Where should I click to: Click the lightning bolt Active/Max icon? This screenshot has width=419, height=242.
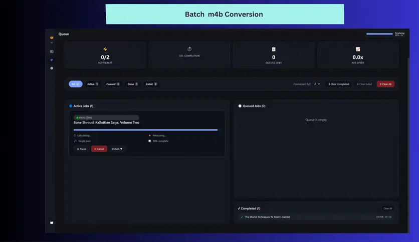point(105,49)
